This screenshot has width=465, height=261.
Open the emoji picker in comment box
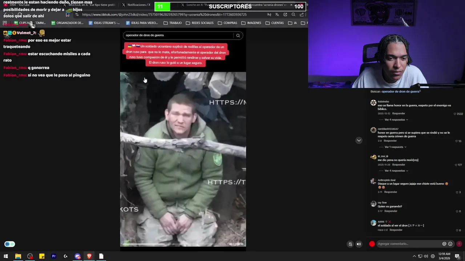pos(450,244)
